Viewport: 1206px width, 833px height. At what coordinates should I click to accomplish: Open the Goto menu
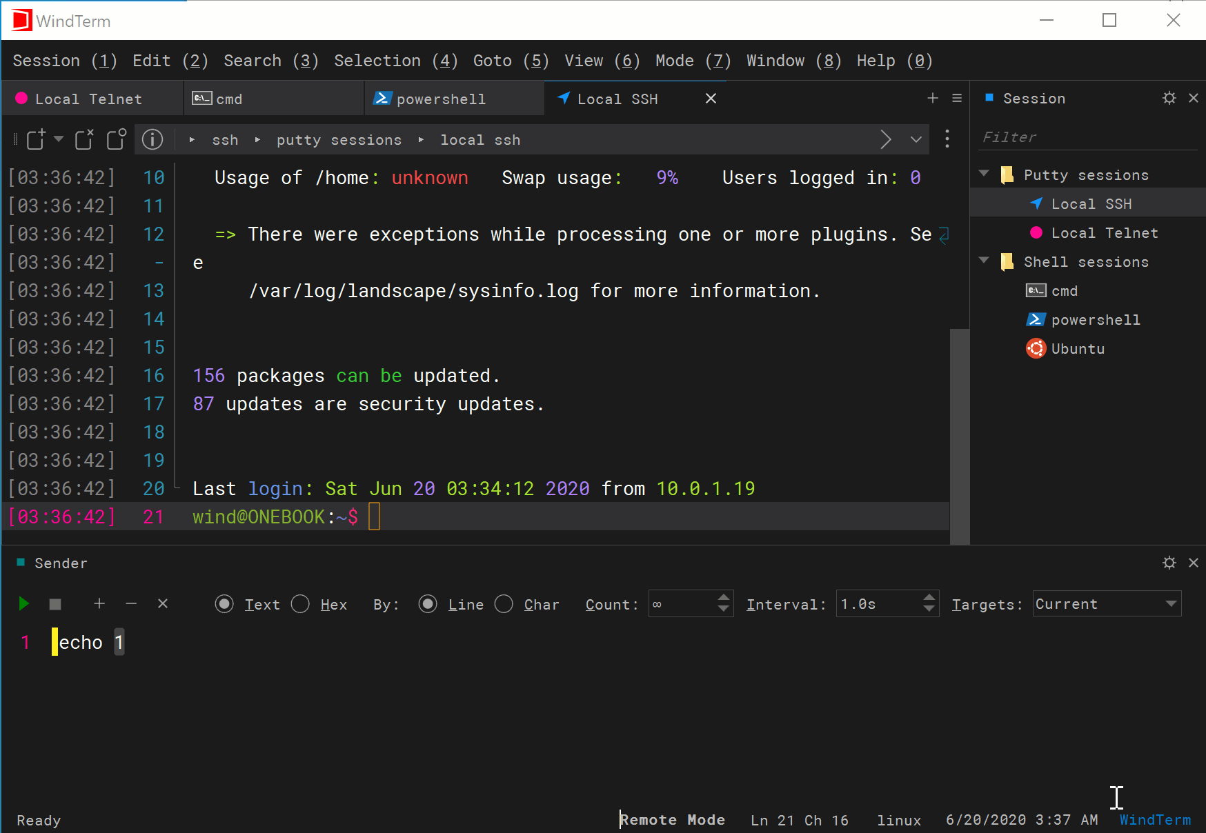[511, 61]
